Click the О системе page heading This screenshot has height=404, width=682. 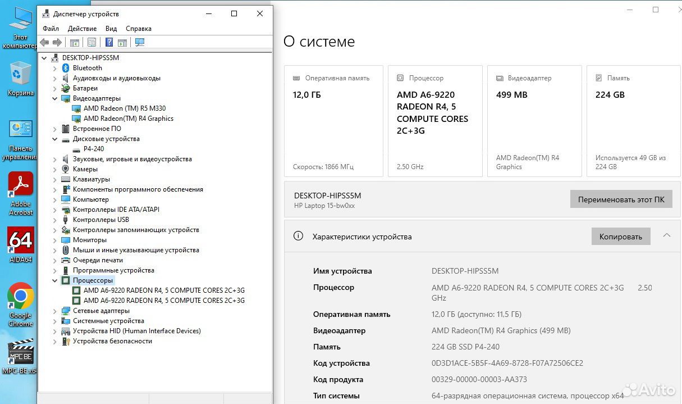(319, 42)
